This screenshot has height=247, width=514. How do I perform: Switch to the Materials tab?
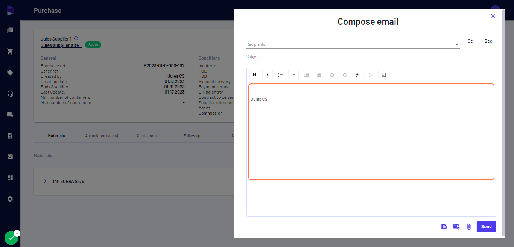tap(56, 136)
